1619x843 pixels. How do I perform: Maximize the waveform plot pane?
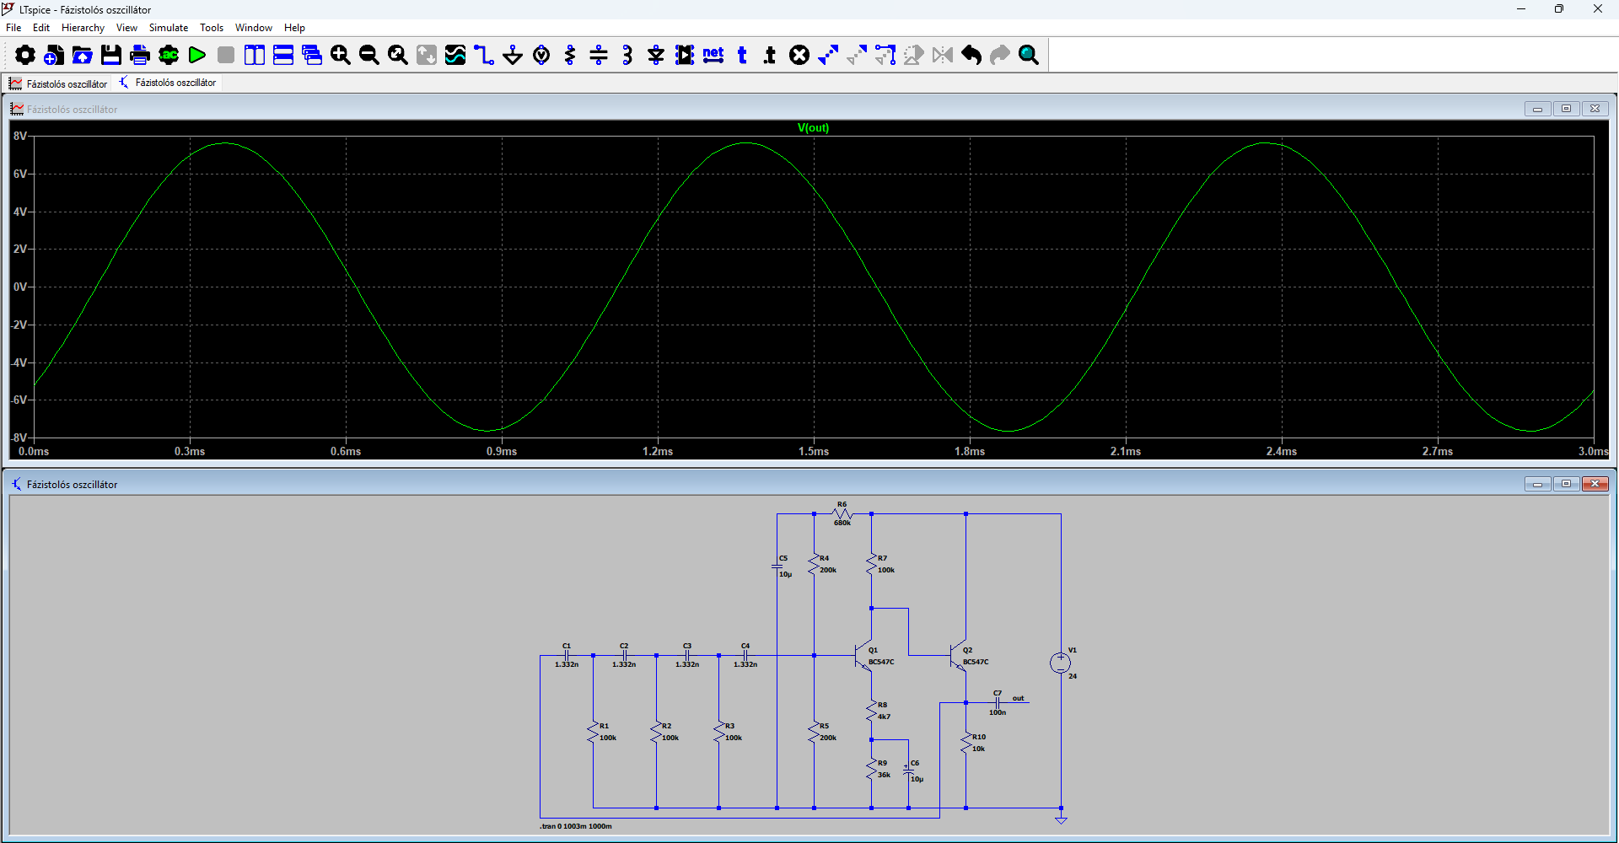[x=1566, y=109]
